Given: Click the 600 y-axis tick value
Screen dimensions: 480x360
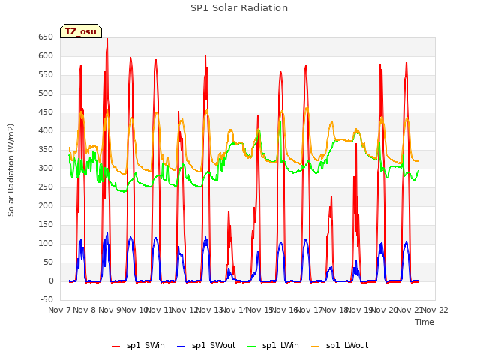Looking at the screenshot, I should (46, 56).
